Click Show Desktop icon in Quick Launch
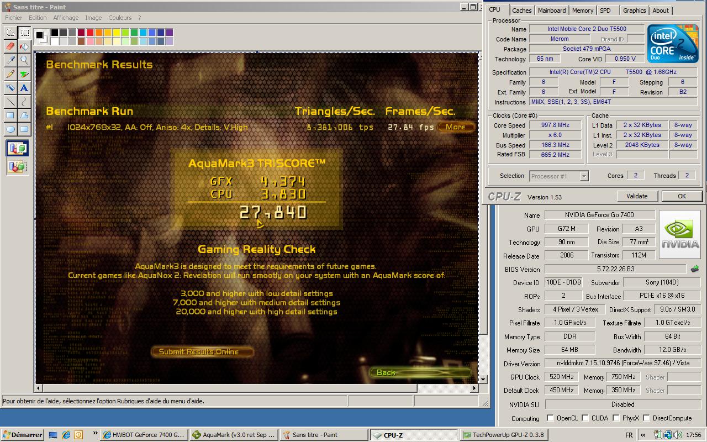The width and height of the screenshot is (707, 442). [53, 435]
